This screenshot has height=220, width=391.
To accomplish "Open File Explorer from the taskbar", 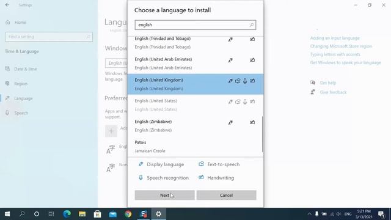I will click(x=82, y=214).
